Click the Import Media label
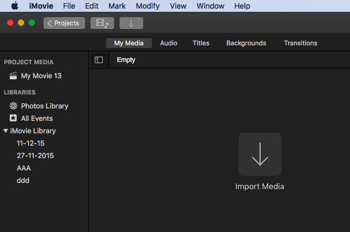 (x=260, y=187)
